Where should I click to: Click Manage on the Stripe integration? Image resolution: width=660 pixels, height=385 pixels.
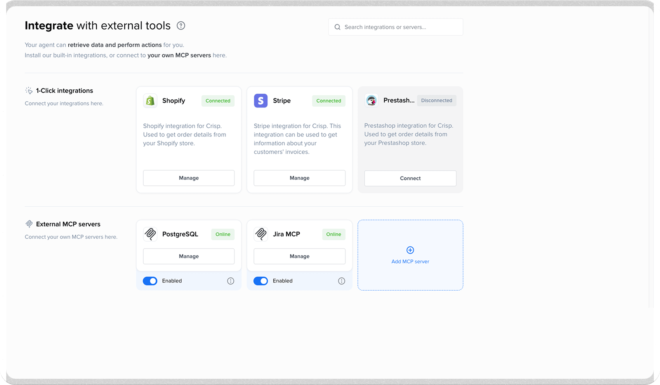coord(299,178)
